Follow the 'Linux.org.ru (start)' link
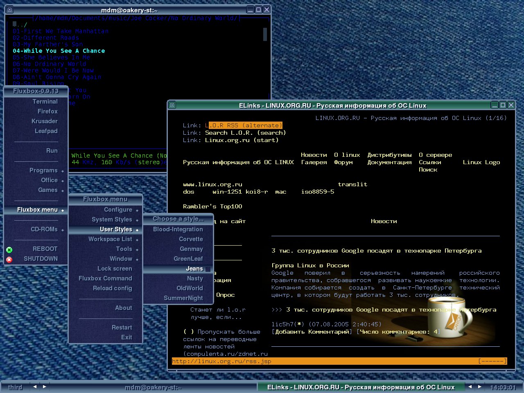This screenshot has height=393, width=524. click(x=242, y=140)
